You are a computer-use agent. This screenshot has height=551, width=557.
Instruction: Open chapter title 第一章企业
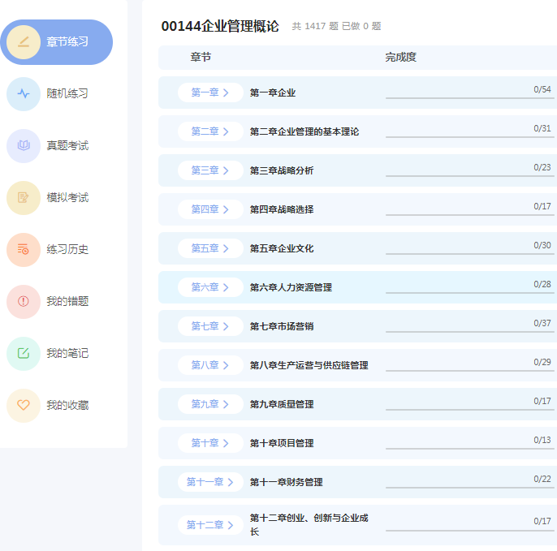click(x=273, y=93)
